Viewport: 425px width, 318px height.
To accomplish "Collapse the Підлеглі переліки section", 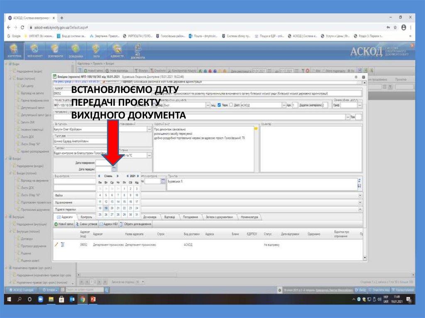I will 360,209.
